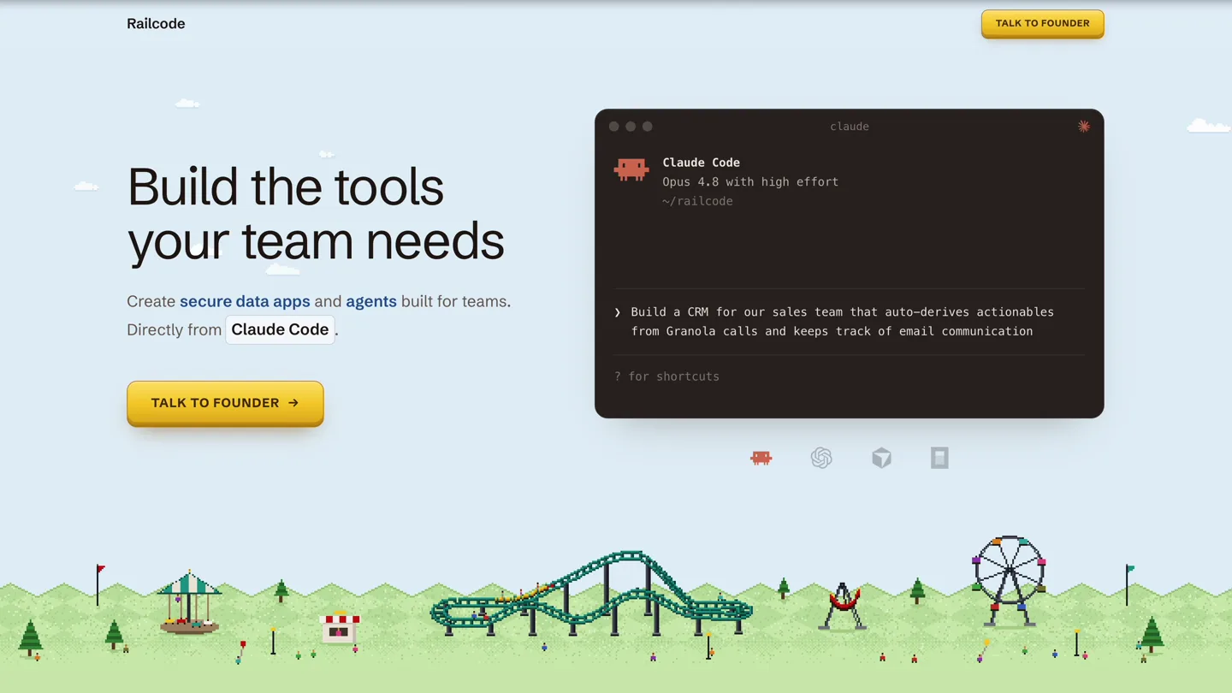Image resolution: width=1232 pixels, height=693 pixels.
Task: Click the red-striped ticket booth
Action: pos(340,626)
